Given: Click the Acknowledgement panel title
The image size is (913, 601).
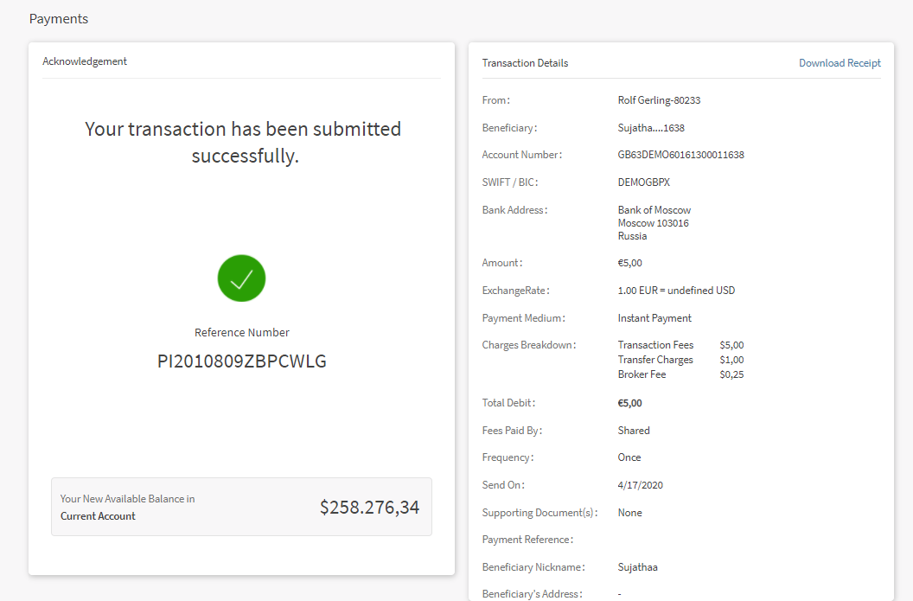Looking at the screenshot, I should (x=85, y=61).
